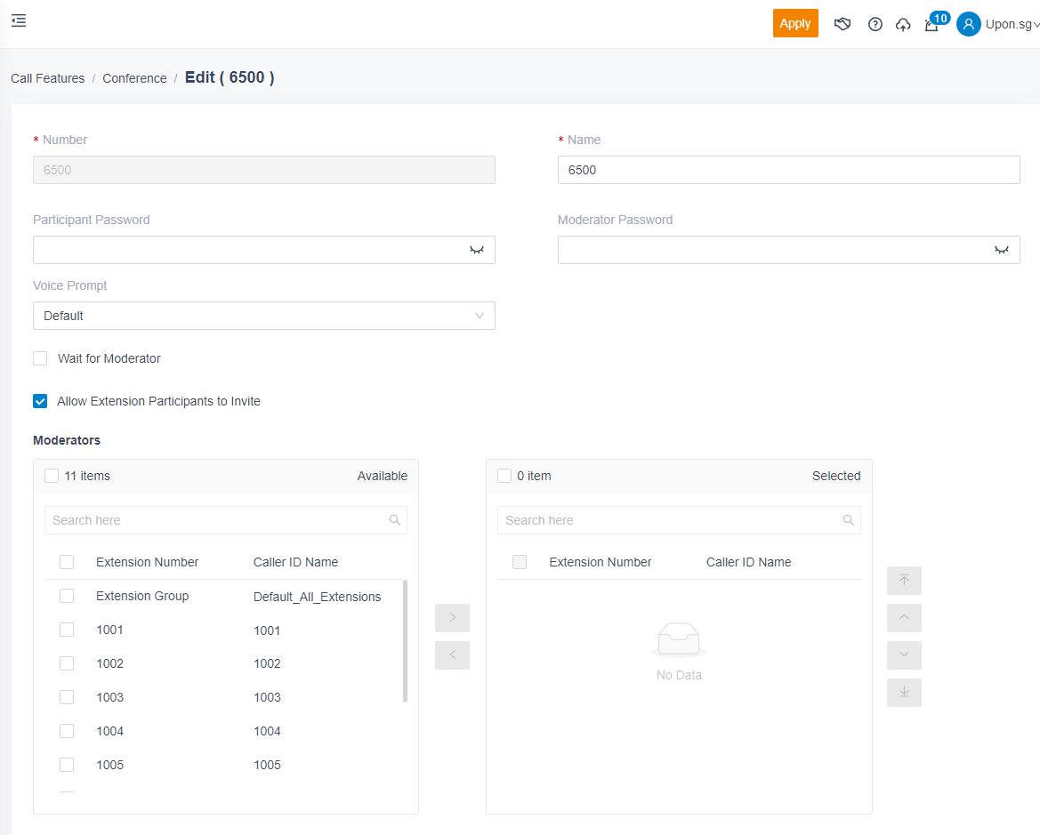Screen dimensions: 1040x835
Task: Collapse the sidebar menu icon
Action: pos(19,20)
